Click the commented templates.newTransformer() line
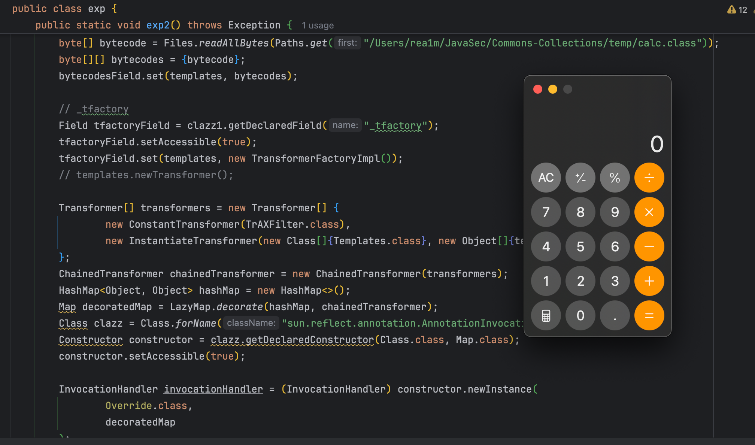 146,175
